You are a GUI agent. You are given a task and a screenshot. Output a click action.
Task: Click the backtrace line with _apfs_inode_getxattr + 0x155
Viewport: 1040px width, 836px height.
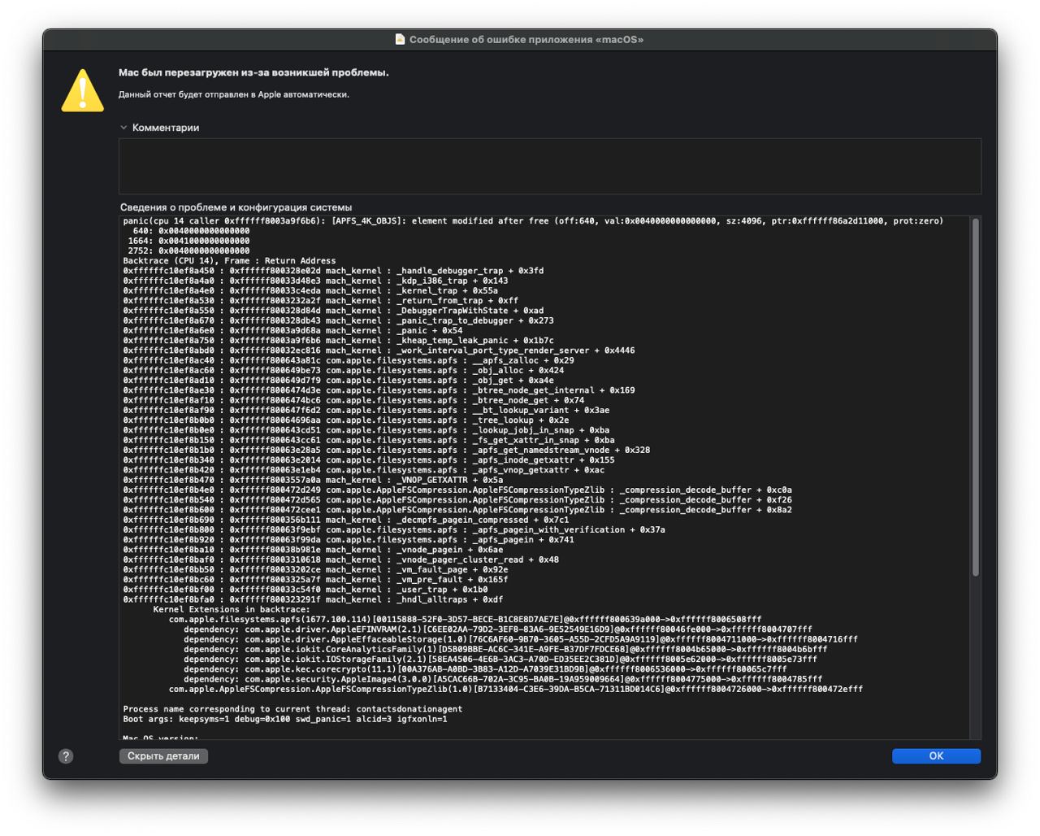tap(369, 460)
